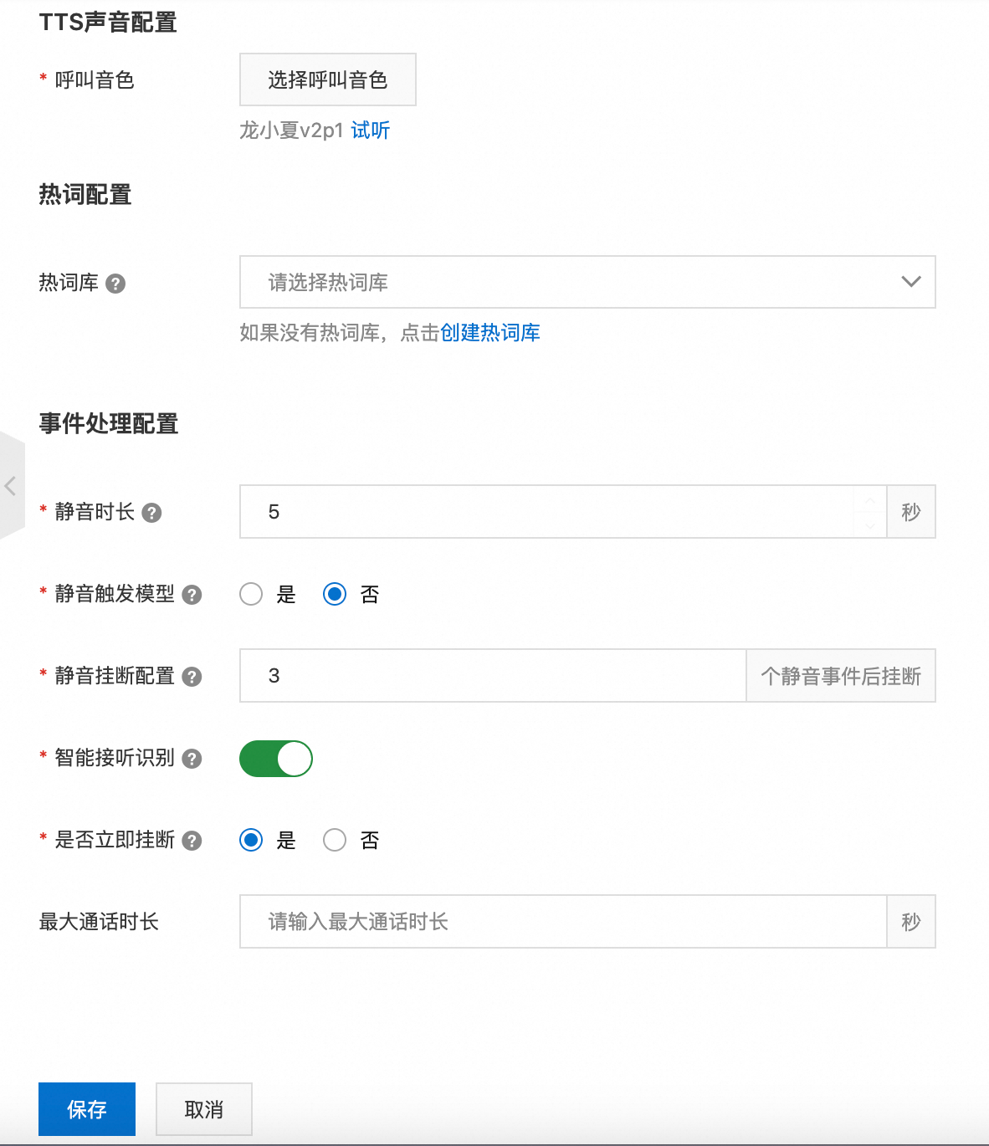This screenshot has height=1146, width=989.
Task: Click help icon beside 静音触发模型
Action: tap(192, 595)
